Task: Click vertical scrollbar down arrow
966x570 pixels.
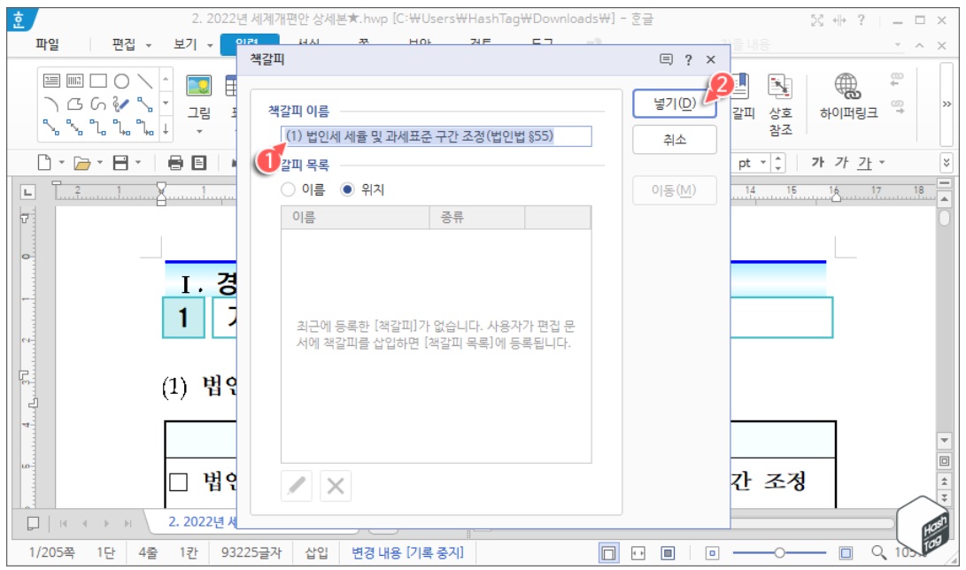Action: tap(945, 441)
